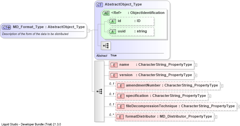Image resolution: width=240 pixels, height=126 pixels.
Task: Select the MD_Format_Type : AbstractObject_Type label
Action: 49,27
